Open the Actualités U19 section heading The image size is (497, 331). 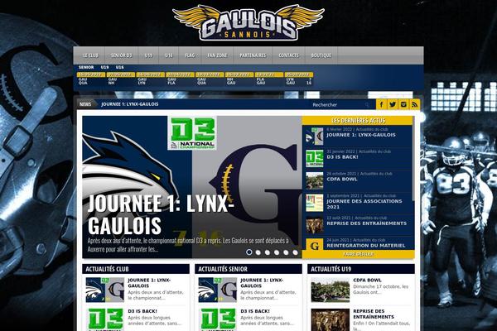click(x=331, y=269)
